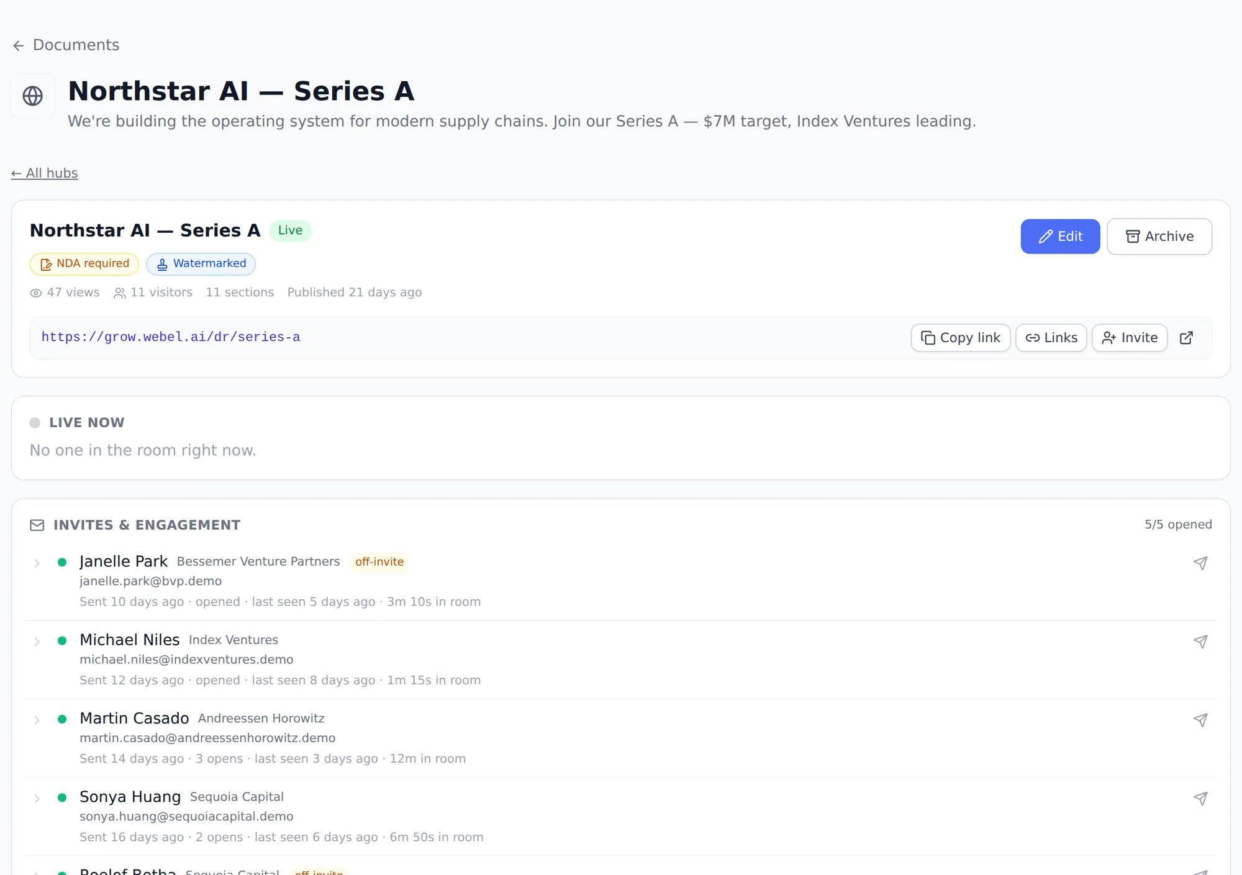Click the NDA required badge
1242x875 pixels.
[x=84, y=264]
